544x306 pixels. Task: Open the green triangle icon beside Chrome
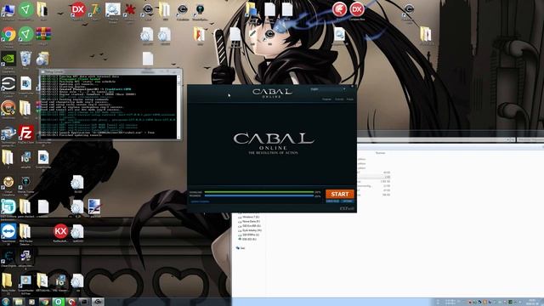[25, 35]
